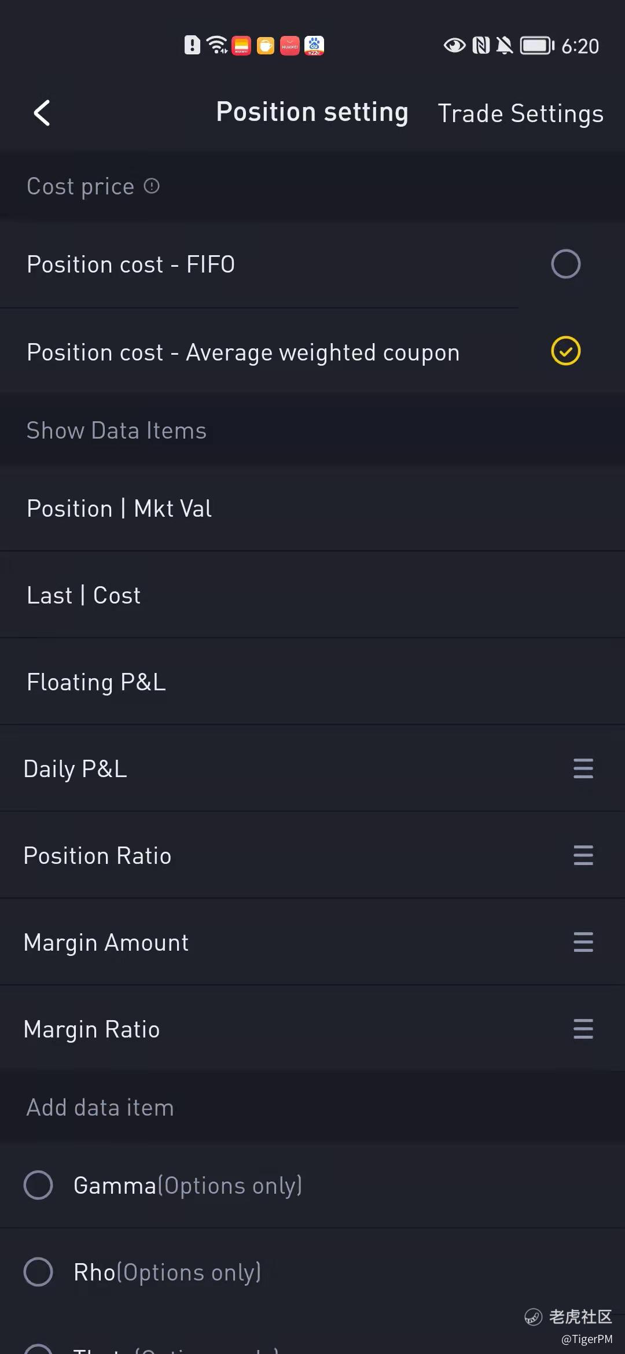Viewport: 625px width, 1354px height.
Task: Enable the Rho options-only data item
Action: click(x=38, y=1272)
